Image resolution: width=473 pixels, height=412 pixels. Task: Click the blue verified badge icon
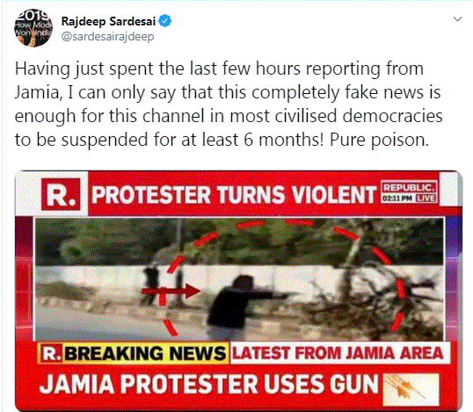(165, 21)
